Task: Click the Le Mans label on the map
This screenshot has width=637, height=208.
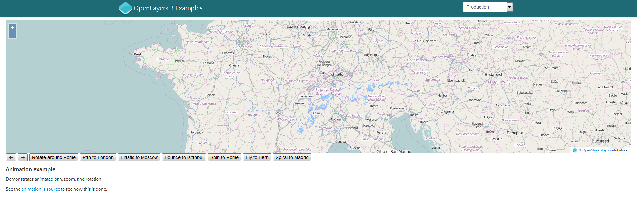Action: tap(208, 63)
